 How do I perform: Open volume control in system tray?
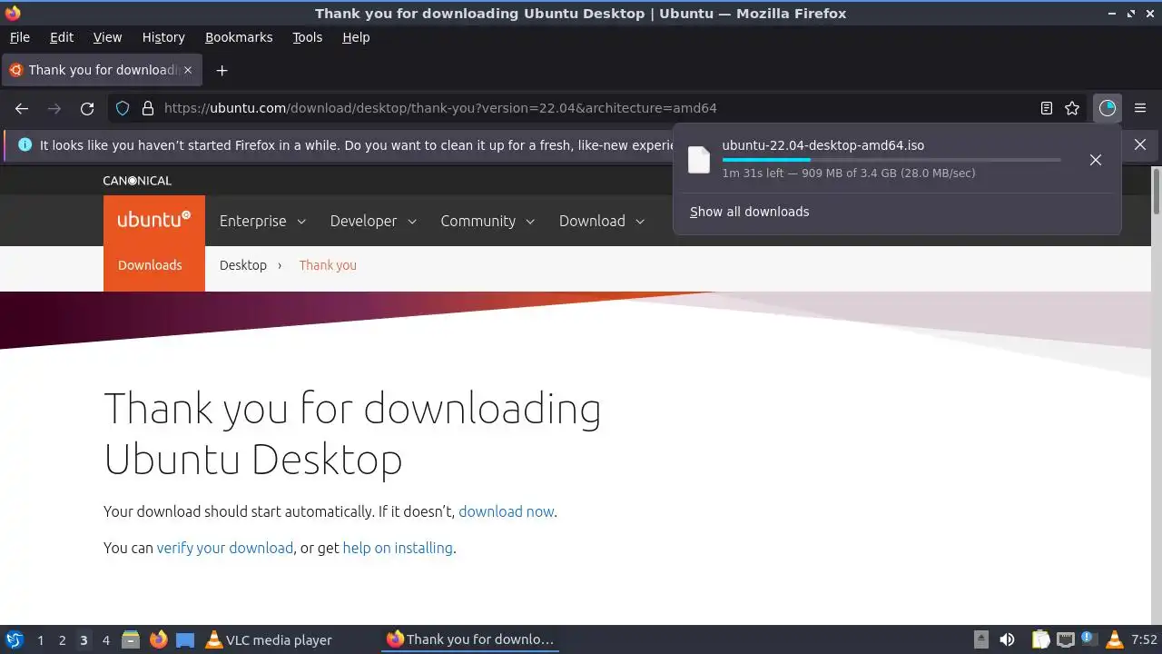1007,639
